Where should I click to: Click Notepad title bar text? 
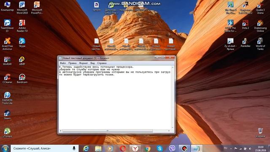(x=86, y=58)
